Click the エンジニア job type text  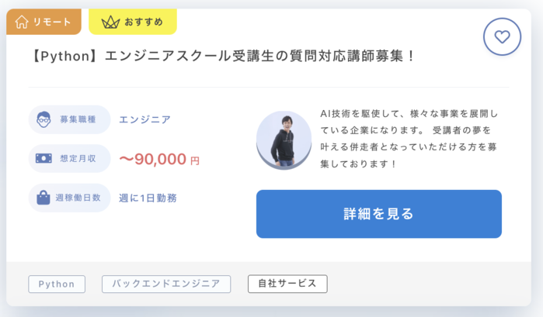pyautogui.click(x=144, y=119)
